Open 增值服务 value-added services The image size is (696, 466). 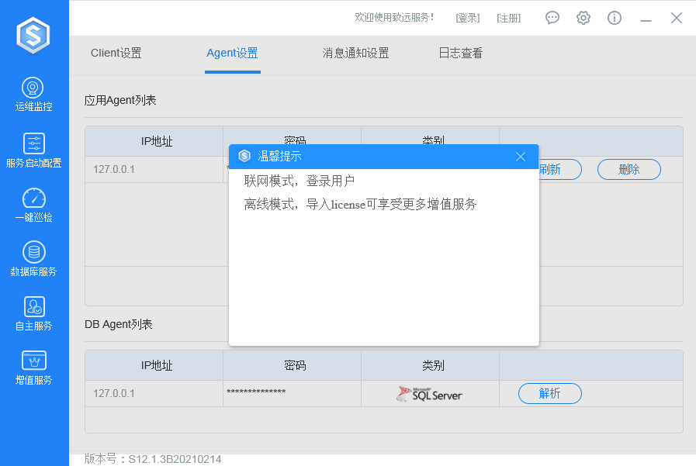(33, 368)
